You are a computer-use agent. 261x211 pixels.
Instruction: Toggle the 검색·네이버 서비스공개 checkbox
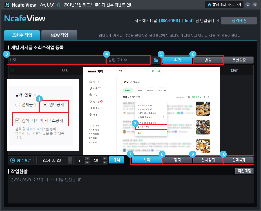click(17, 120)
